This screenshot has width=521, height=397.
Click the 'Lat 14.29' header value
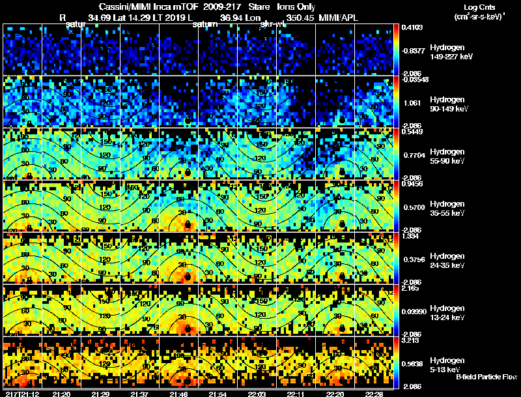tap(132, 18)
